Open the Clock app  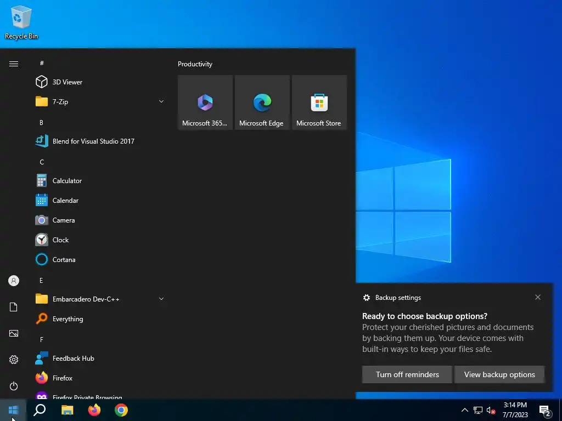100,240
